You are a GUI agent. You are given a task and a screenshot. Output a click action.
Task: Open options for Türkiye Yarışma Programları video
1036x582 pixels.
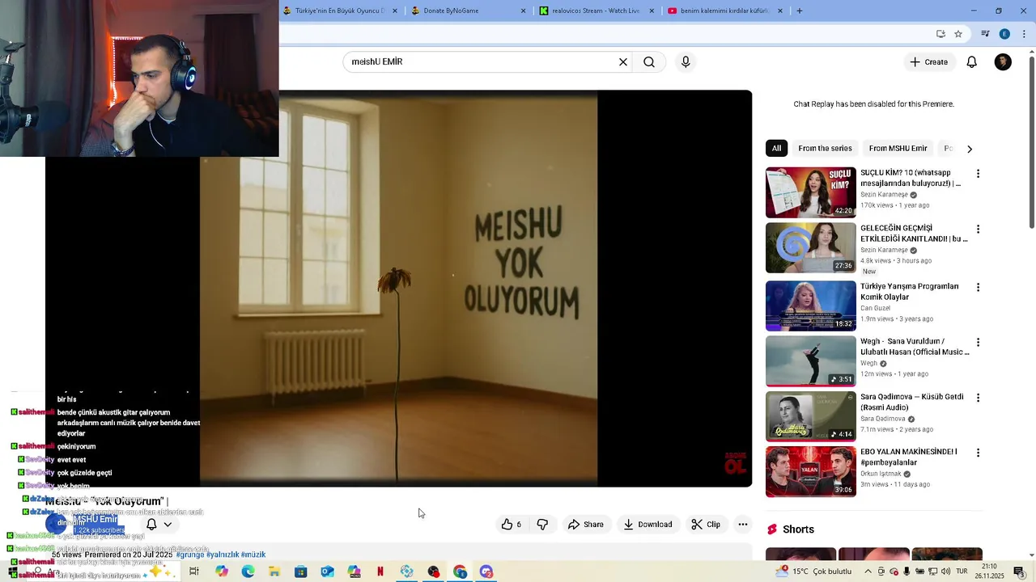point(978,287)
